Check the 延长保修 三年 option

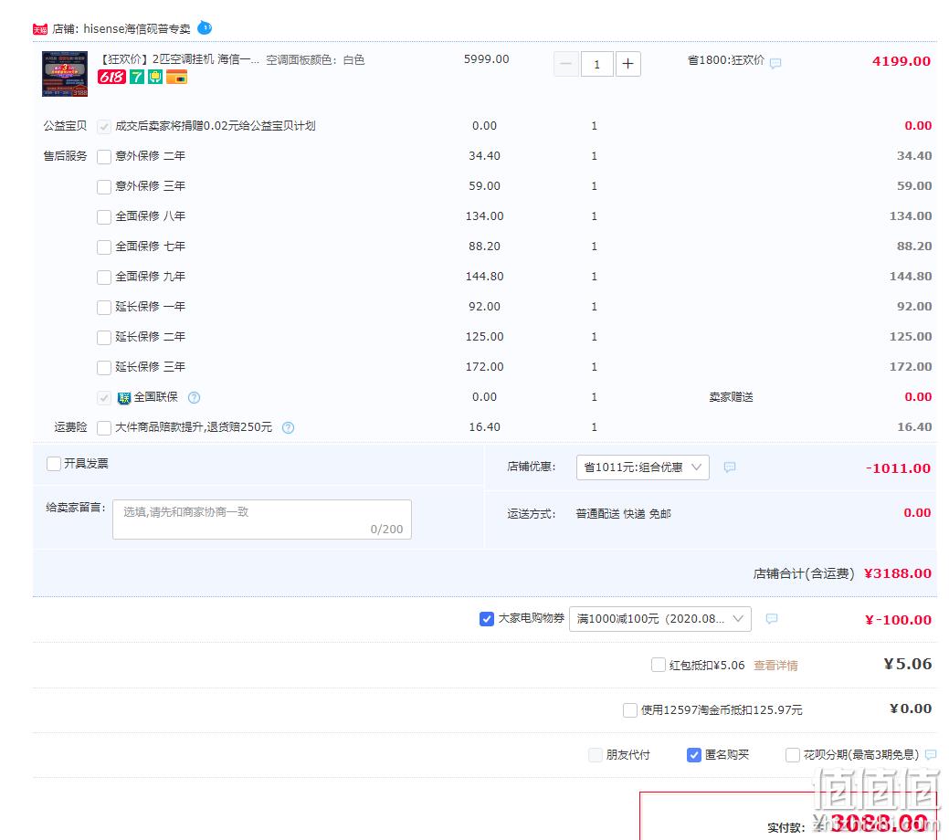click(104, 367)
